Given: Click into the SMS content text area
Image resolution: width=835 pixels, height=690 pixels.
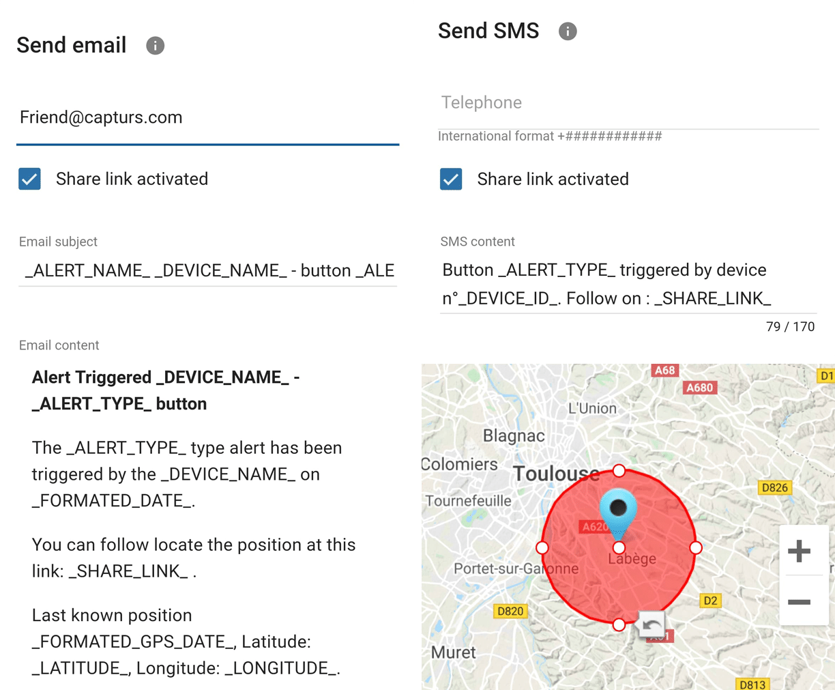Looking at the screenshot, I should (628, 284).
